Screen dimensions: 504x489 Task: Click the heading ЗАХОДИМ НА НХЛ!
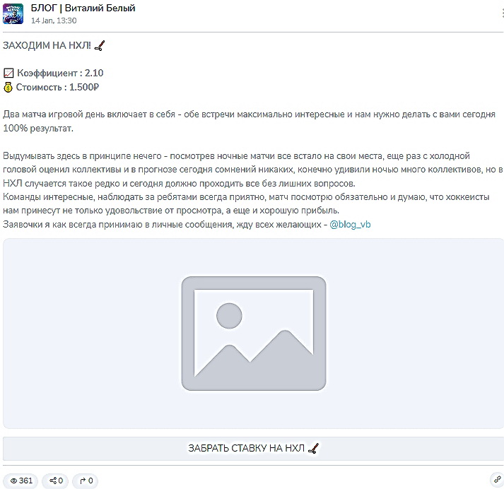click(x=47, y=46)
